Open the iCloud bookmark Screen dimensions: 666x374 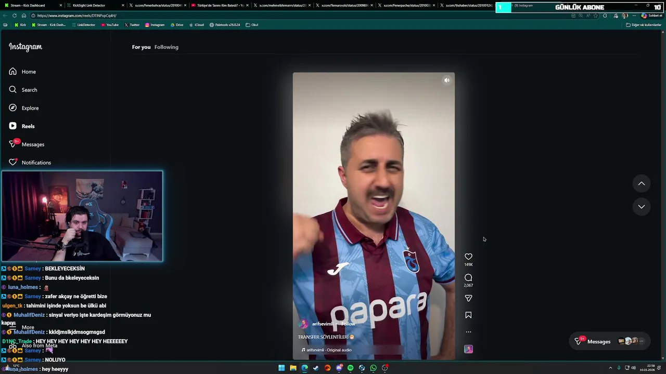pyautogui.click(x=197, y=25)
